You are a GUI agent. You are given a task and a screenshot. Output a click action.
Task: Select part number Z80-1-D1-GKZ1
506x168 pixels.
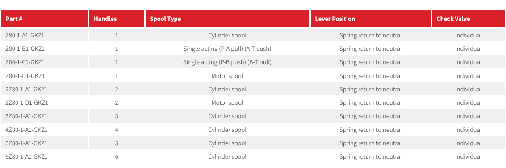pos(25,76)
